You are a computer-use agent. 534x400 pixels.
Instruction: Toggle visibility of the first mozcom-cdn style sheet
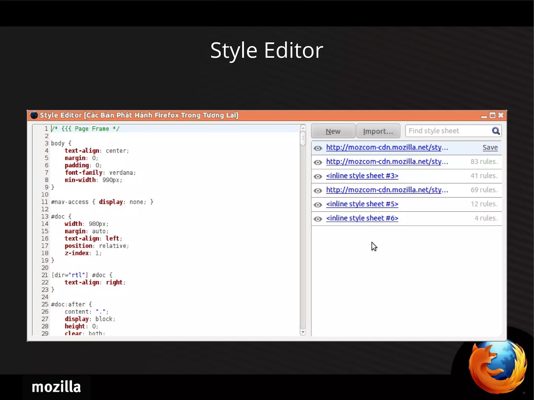[318, 148]
